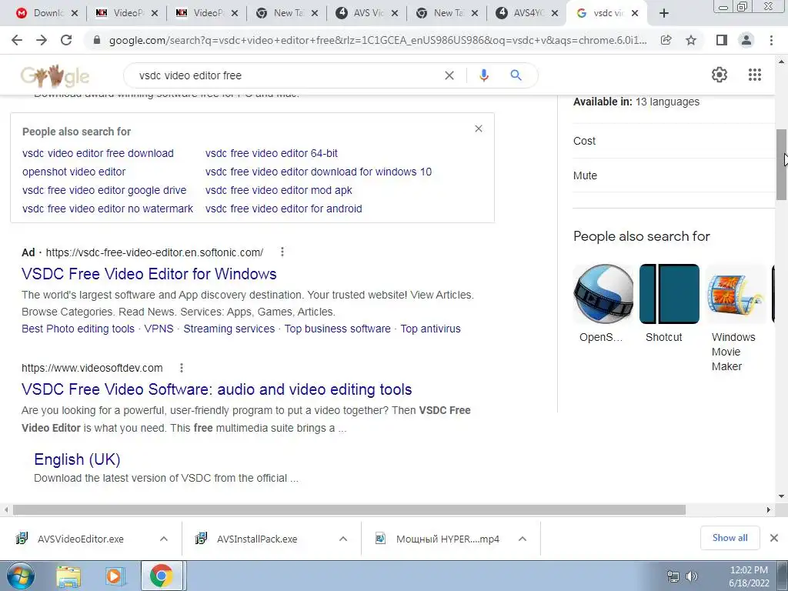This screenshot has height=591, width=788.
Task: Expand the Mute section in the knowledge panel
Action: tap(674, 175)
